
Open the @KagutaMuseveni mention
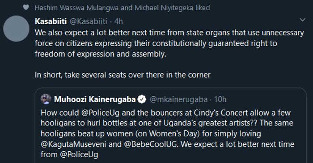(73, 144)
